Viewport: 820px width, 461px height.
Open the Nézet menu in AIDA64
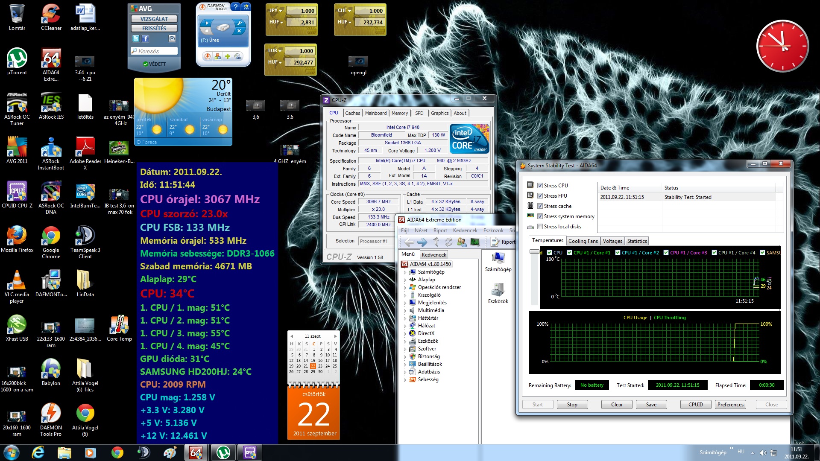421,230
